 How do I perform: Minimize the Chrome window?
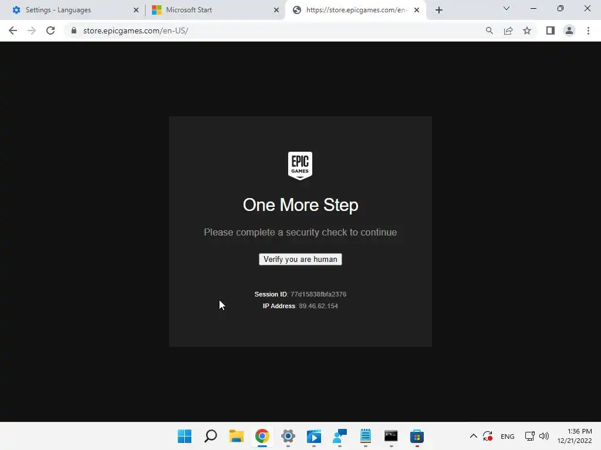tap(533, 8)
